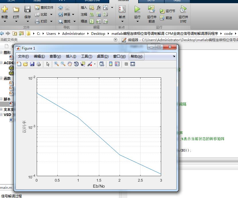Open the dropdown arrow under 保存

pos(28,22)
